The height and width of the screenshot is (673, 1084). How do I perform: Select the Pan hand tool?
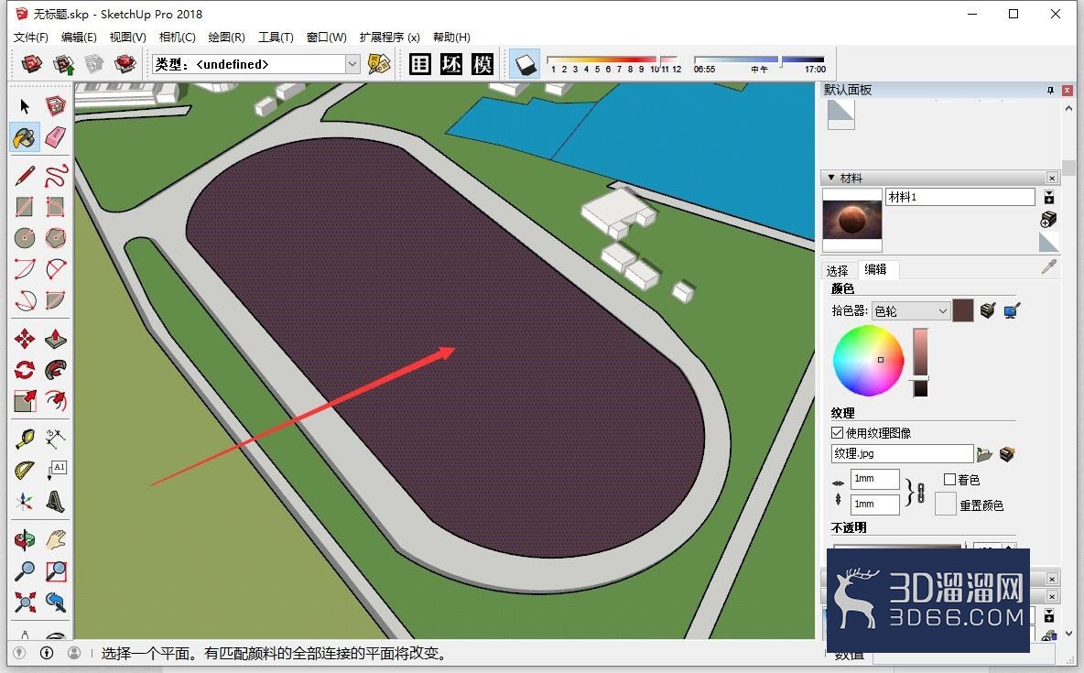tap(55, 539)
